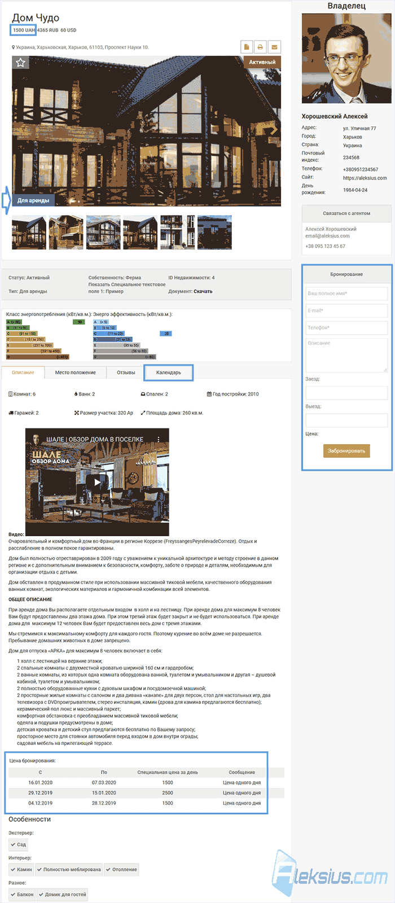Click the Площадь дома: 260 кв.м. detail
The width and height of the screenshot is (395, 903).
click(x=172, y=413)
